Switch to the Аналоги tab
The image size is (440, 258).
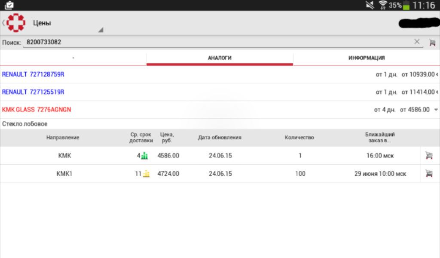point(220,58)
